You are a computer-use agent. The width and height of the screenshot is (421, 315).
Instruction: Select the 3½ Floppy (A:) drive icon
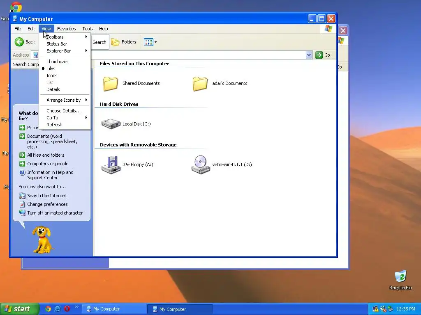[x=111, y=165]
